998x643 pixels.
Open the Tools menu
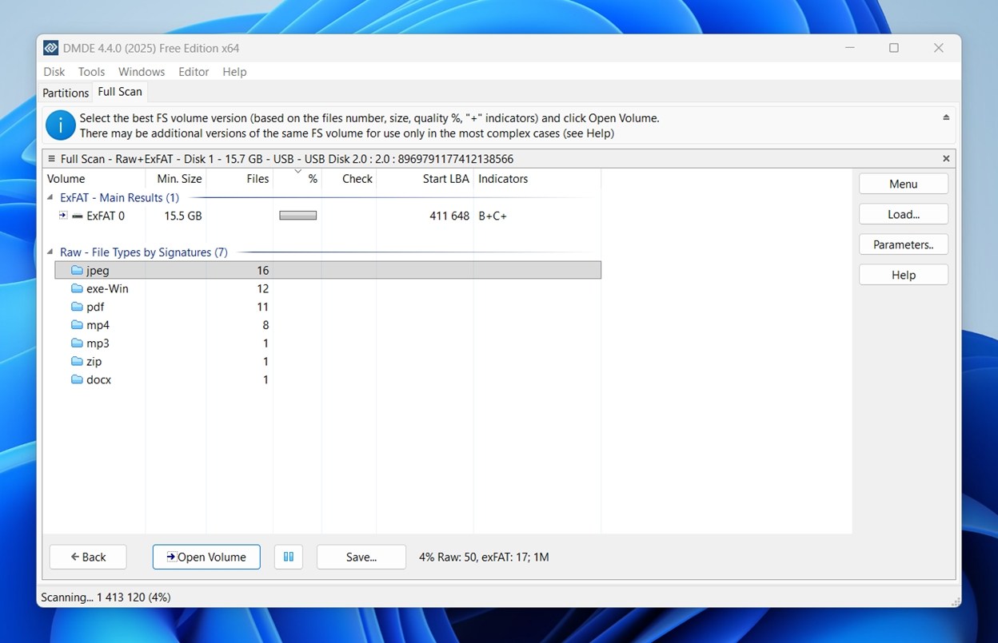(91, 71)
